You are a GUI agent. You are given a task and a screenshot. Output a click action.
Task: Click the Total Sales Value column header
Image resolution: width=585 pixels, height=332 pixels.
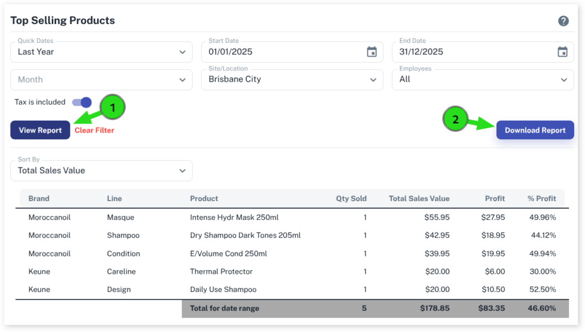coord(419,199)
